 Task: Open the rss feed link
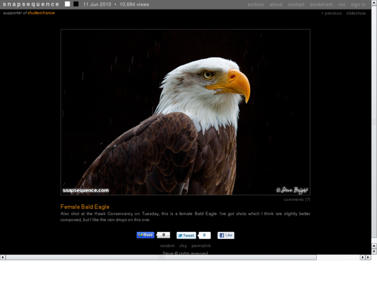pos(342,5)
